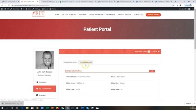Click Show all downloads
The width and height of the screenshot is (196, 110).
coord(188,103)
